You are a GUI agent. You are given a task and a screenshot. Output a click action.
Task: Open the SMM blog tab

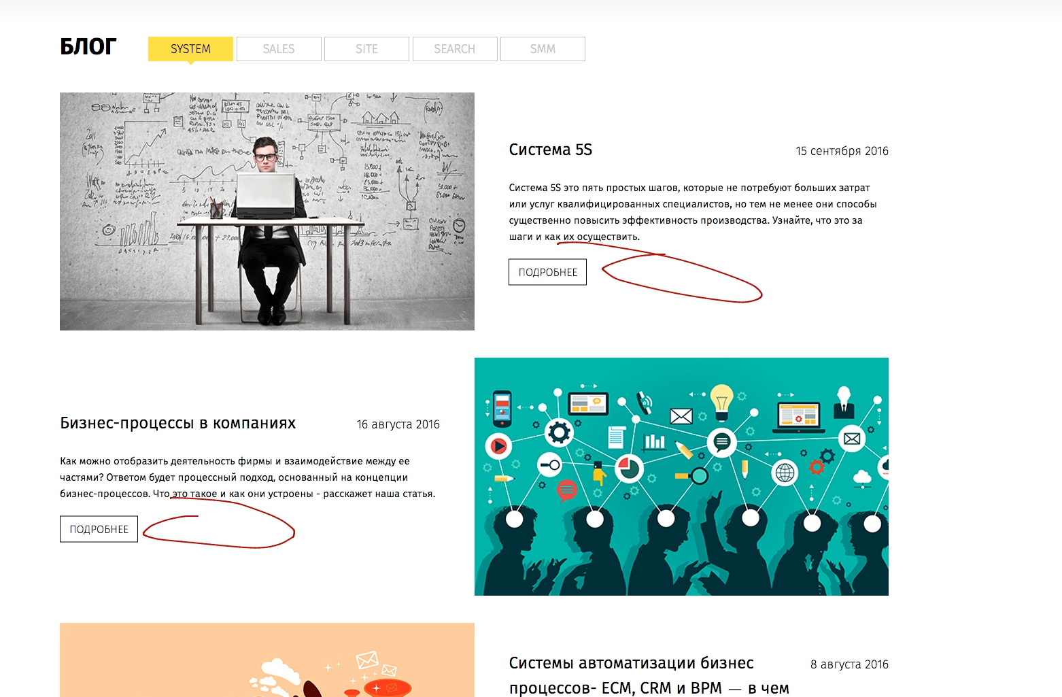click(x=543, y=49)
